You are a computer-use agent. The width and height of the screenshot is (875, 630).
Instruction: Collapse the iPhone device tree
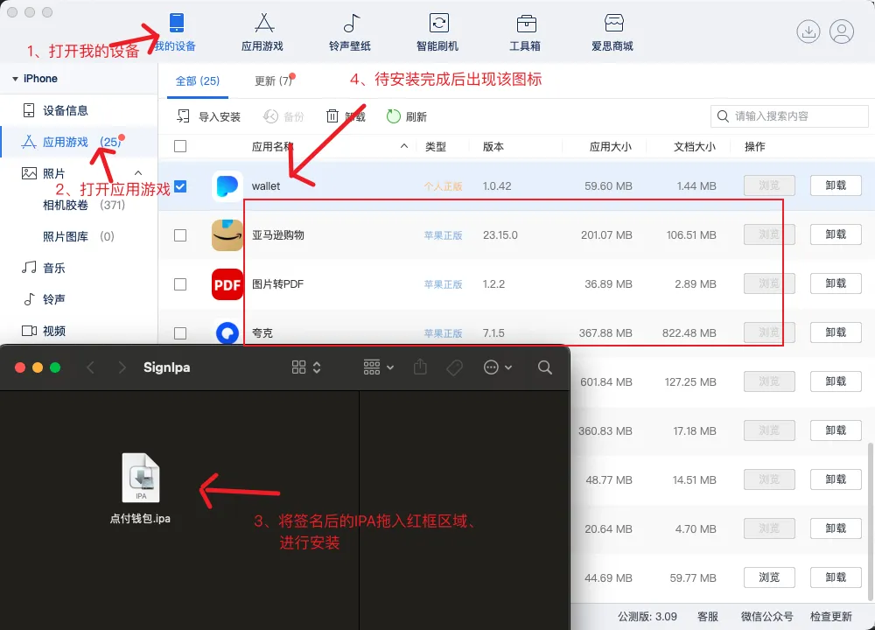tap(15, 79)
